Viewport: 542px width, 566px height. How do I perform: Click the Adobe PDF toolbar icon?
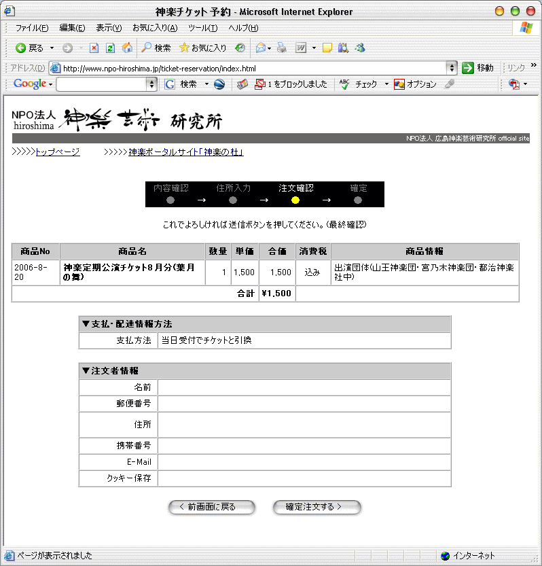[514, 84]
